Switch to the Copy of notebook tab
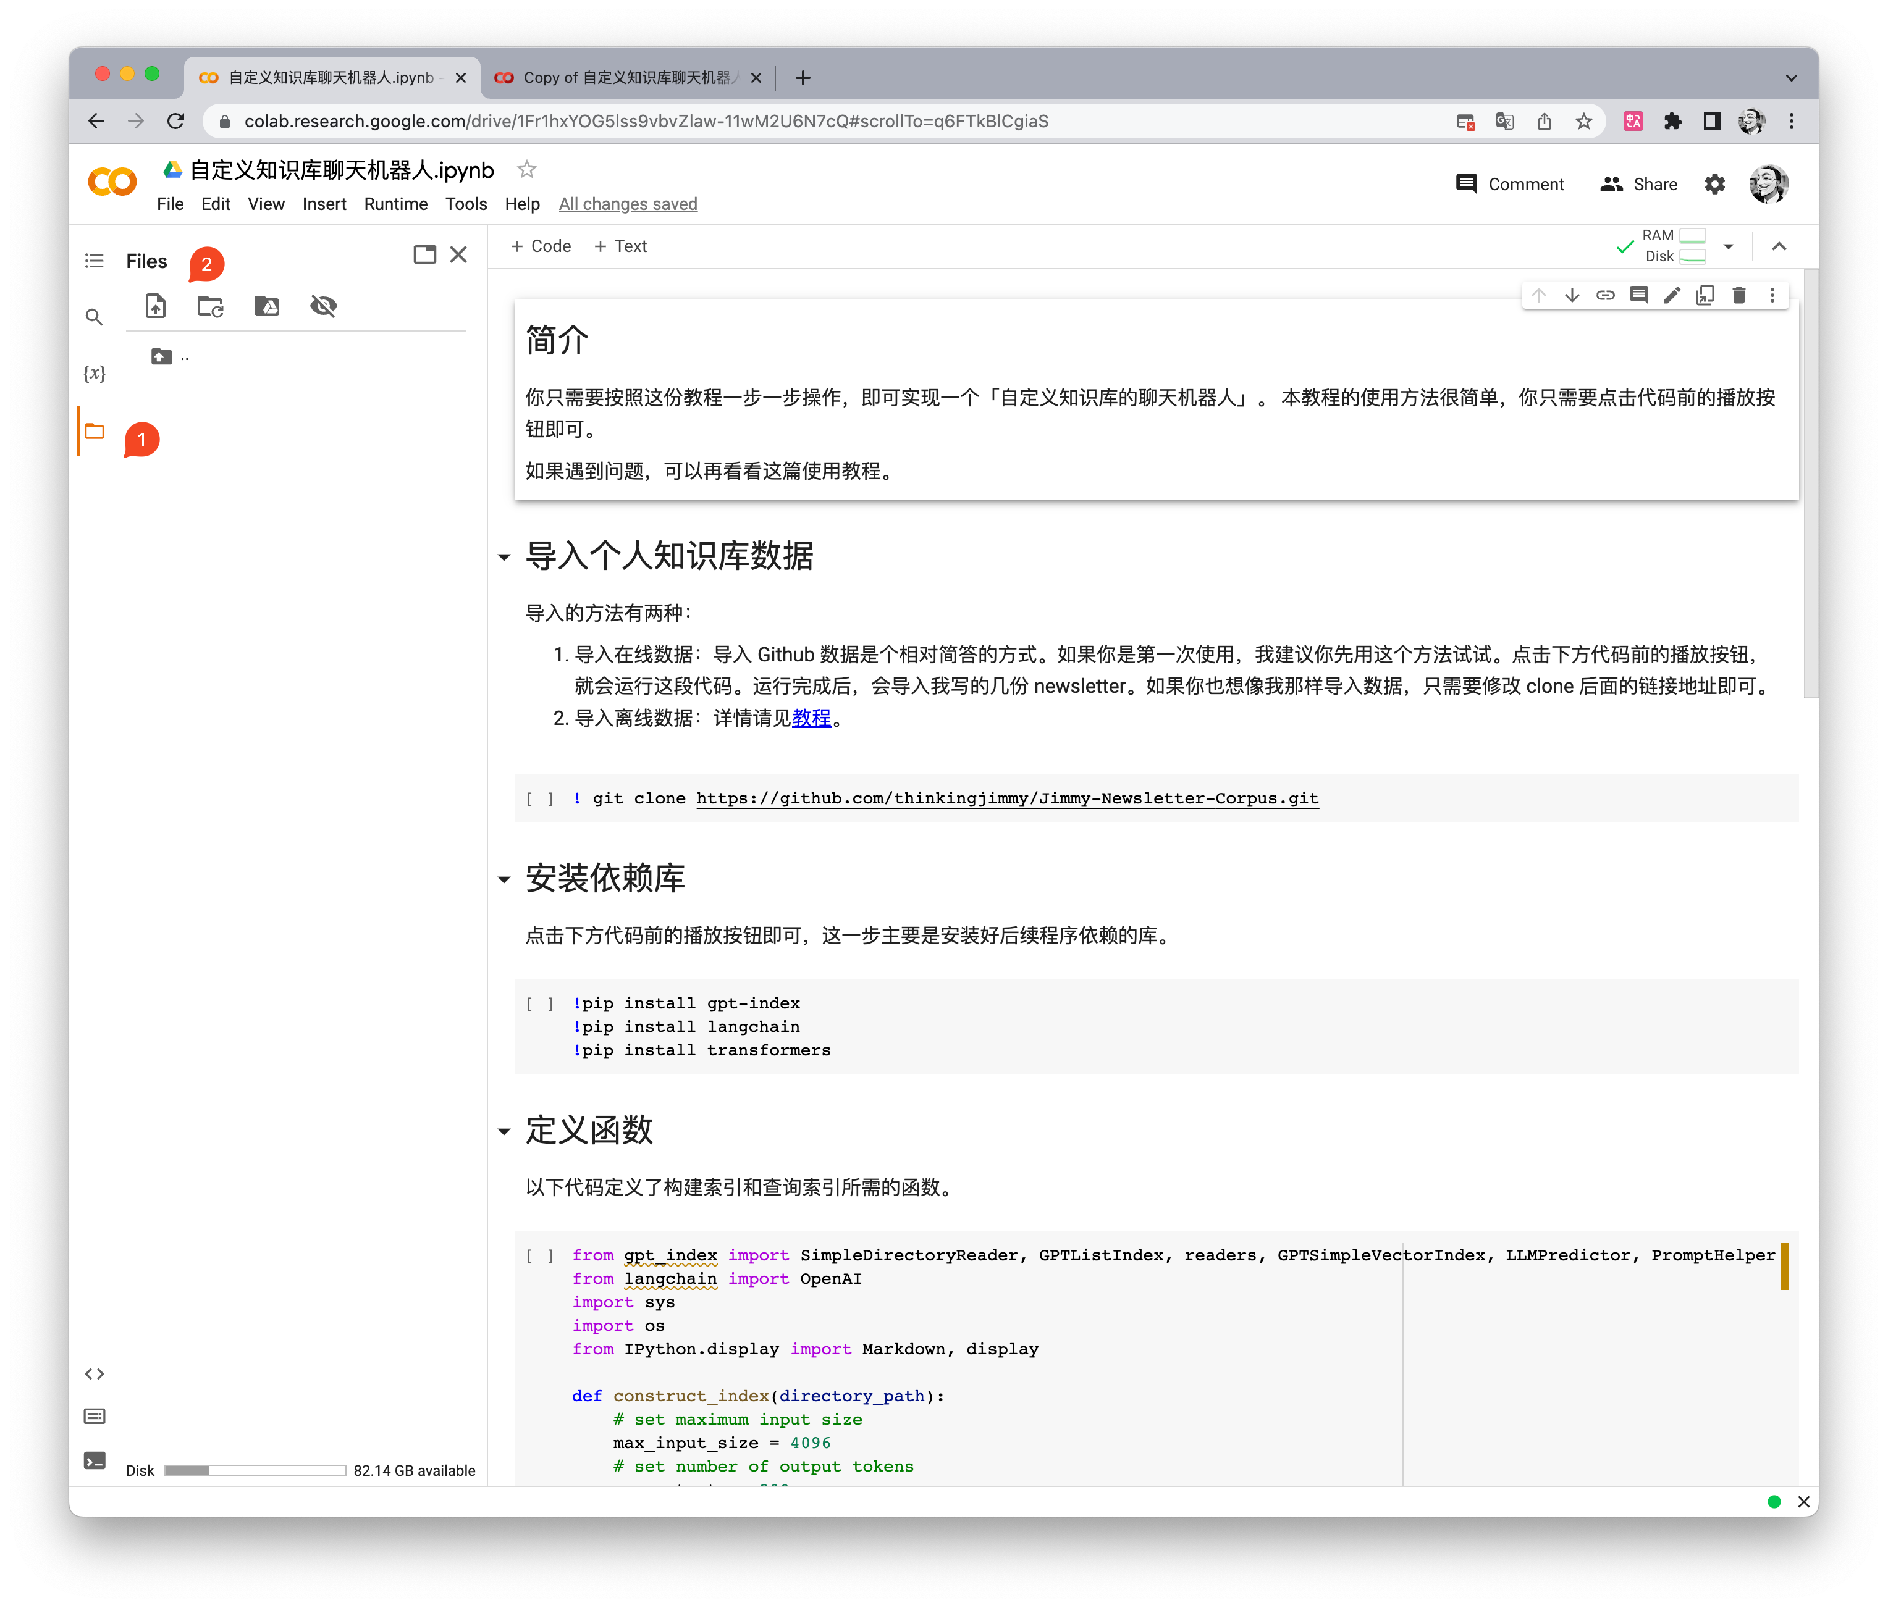 click(627, 78)
